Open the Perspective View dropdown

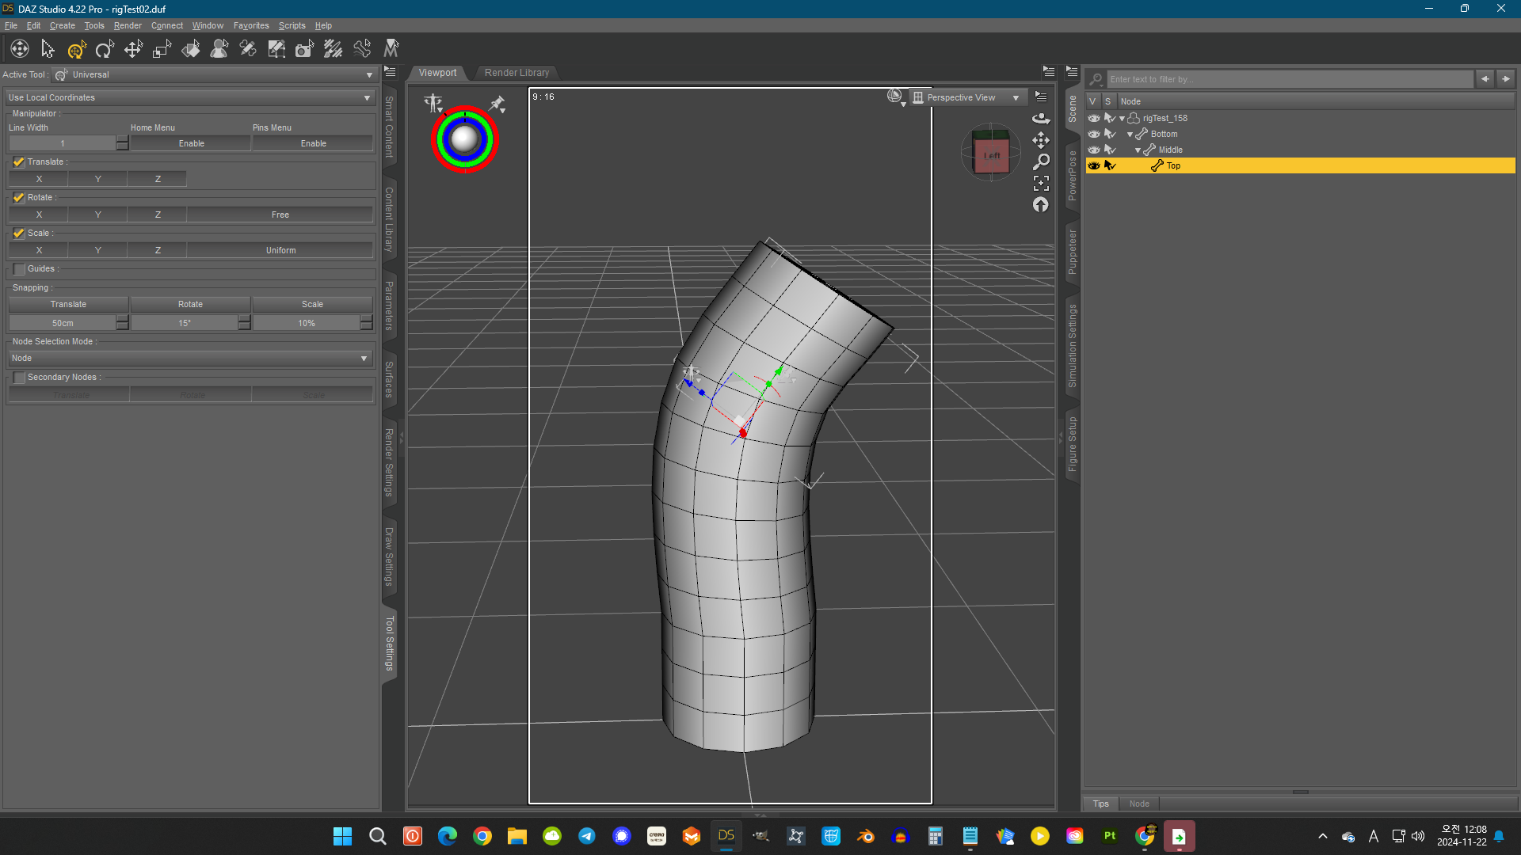[x=968, y=97]
